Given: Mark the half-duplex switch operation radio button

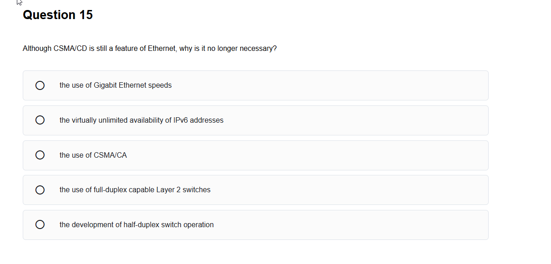Looking at the screenshot, I should pos(40,225).
